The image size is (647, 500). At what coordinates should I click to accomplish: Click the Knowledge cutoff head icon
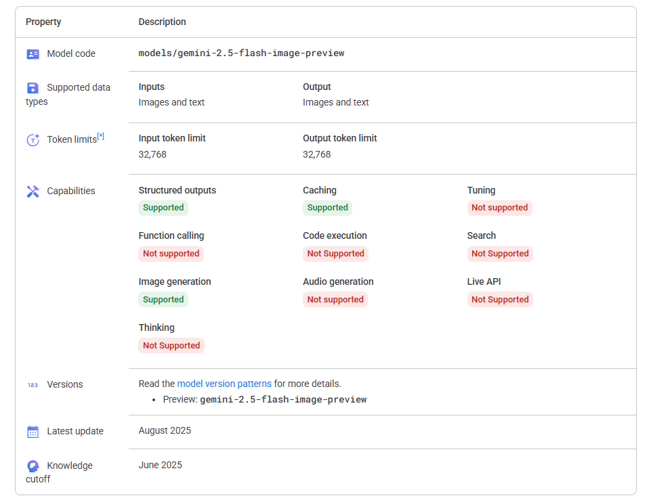coord(33,466)
